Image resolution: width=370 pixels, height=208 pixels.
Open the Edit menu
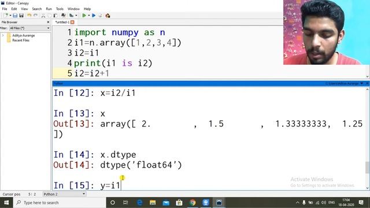pos(14,9)
